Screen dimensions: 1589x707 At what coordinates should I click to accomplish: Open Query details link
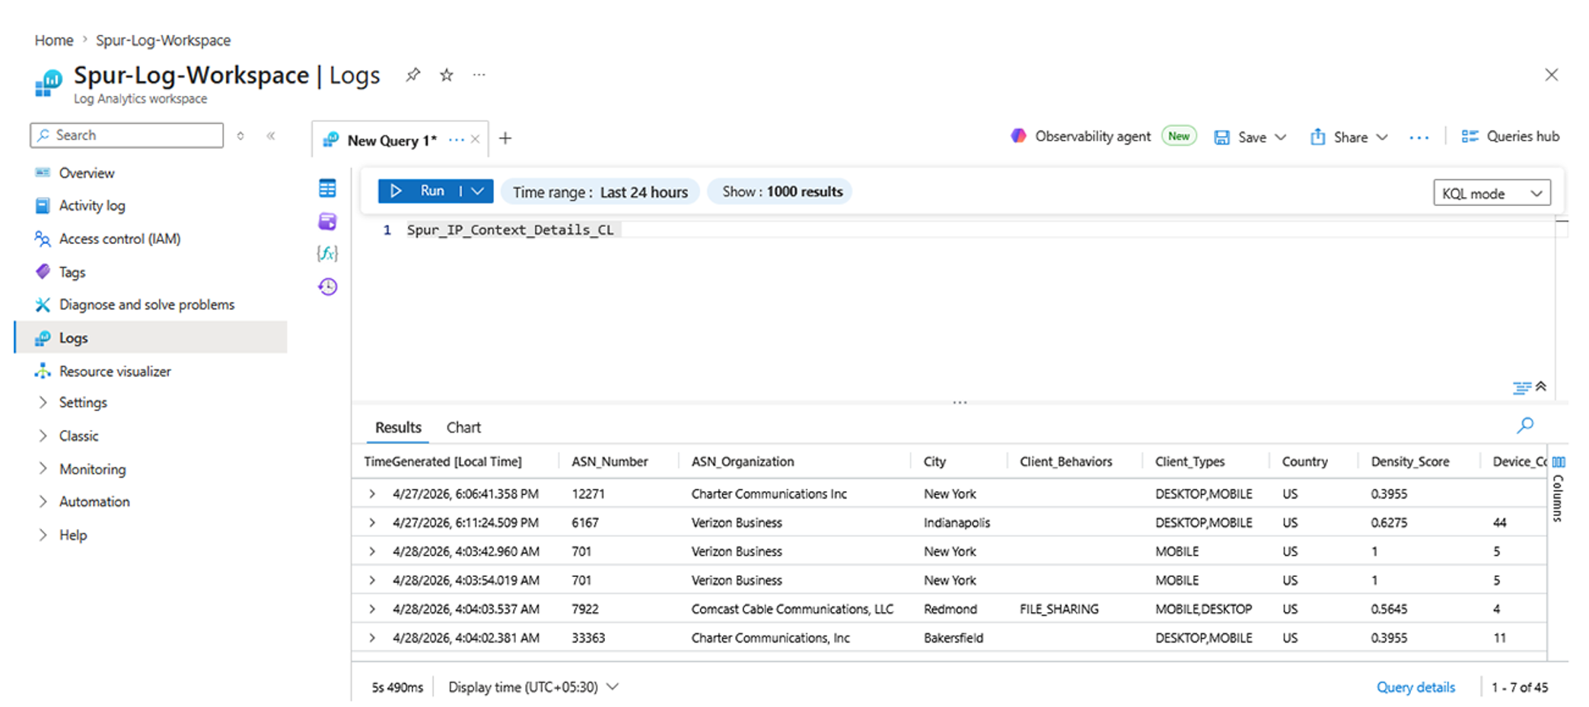click(1415, 687)
